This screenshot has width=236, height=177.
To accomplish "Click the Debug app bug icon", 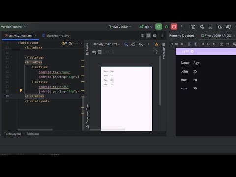I will [166, 27].
